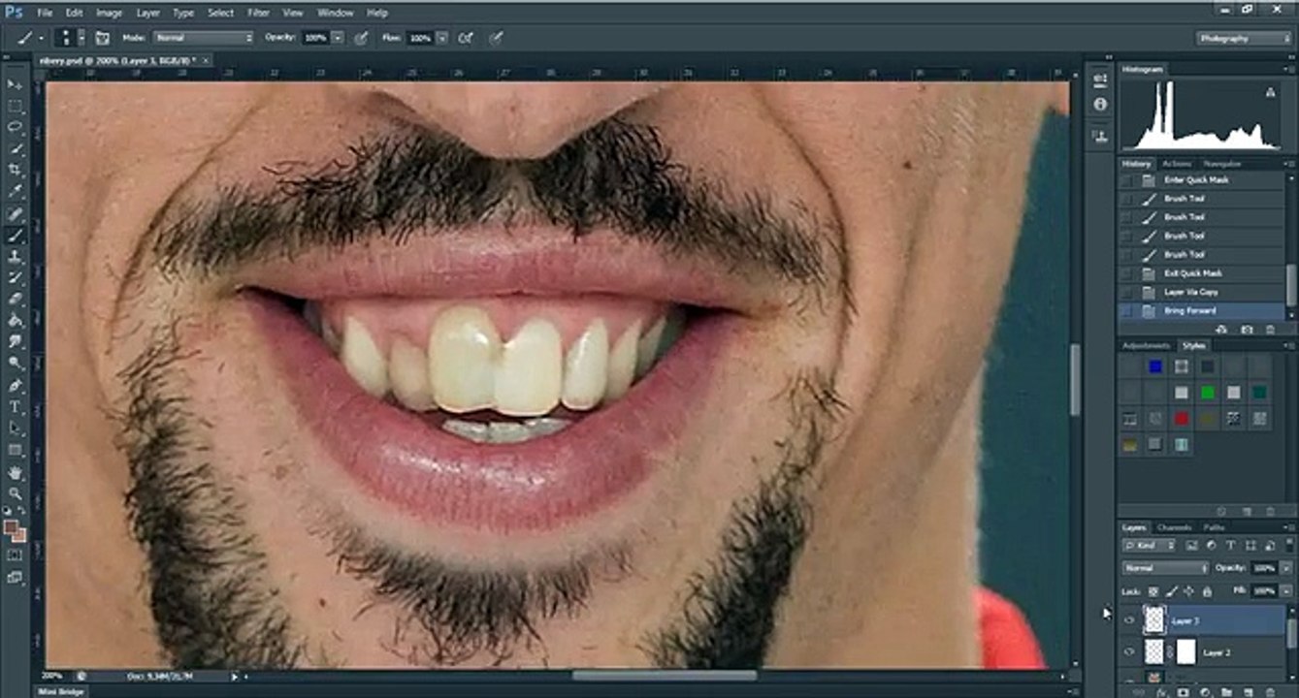Select the Paint Bucket tool
The image size is (1299, 698).
[x=15, y=320]
